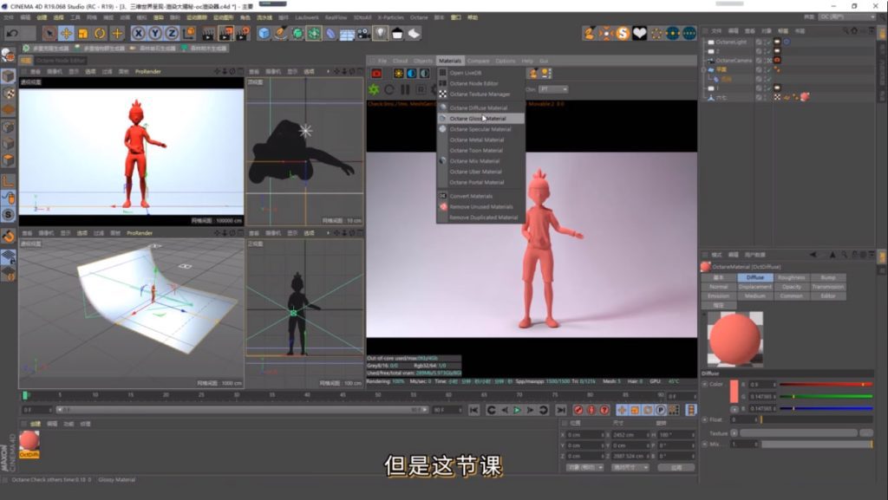Click the Camera object icon in toolbar

click(x=364, y=33)
